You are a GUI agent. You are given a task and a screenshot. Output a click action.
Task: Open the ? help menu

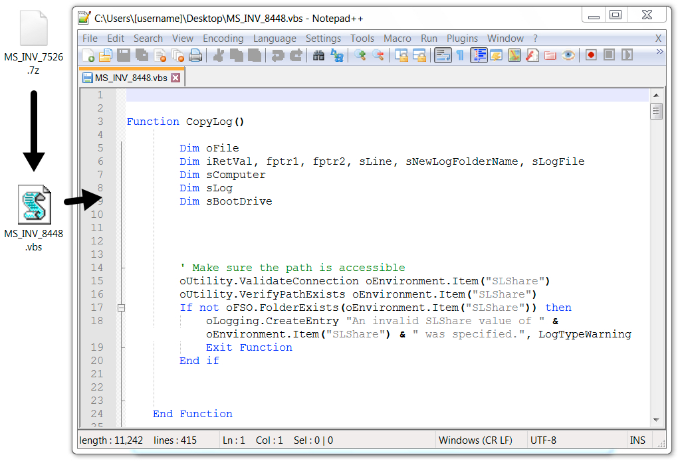[535, 39]
